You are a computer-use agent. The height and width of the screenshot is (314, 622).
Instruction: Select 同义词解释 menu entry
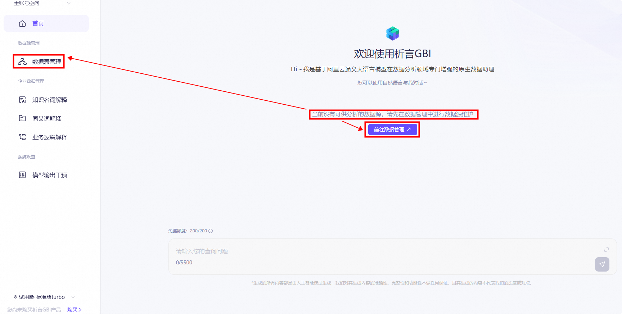[x=46, y=118]
